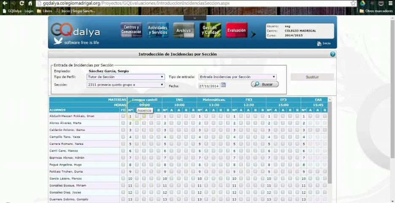
Task: Bookmark page with the star icon
Action: point(354,3)
